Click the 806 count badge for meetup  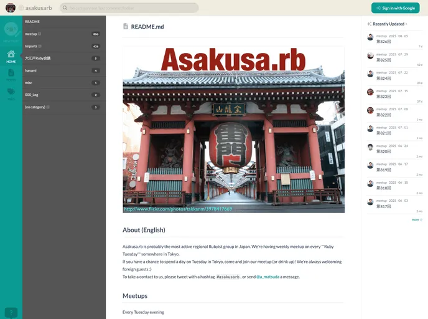tap(96, 34)
